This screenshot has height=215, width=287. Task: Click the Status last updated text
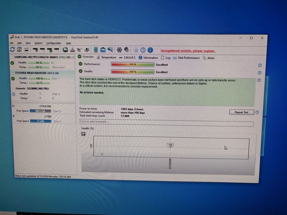click(x=43, y=176)
